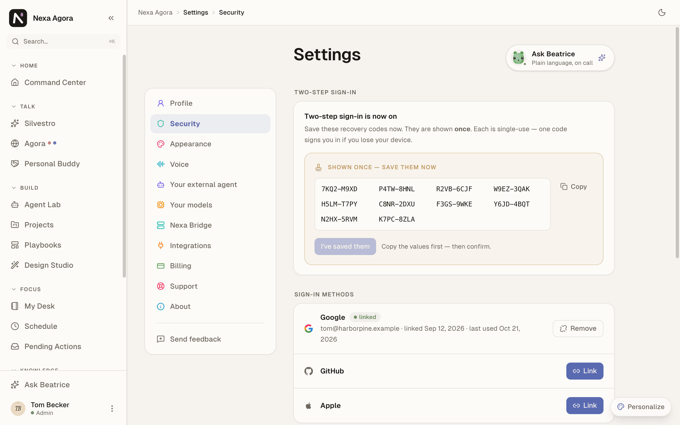Click the sidebar search field
Screen dimensions: 680x425
tap(63, 41)
